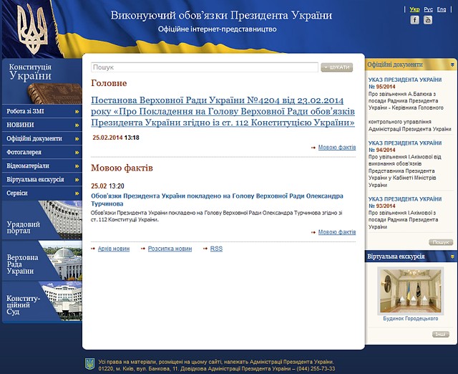Collapse the Офіційні документи panel arrow
458x374 pixels.
(452, 64)
